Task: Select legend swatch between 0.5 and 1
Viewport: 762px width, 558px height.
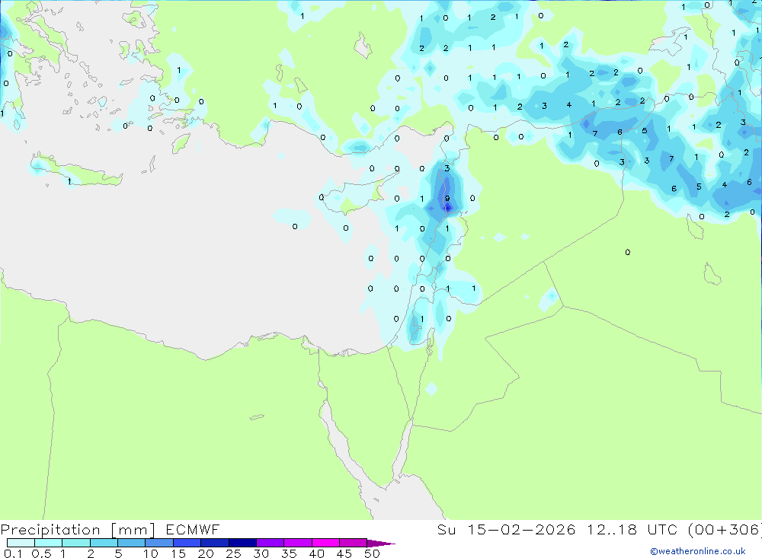Action: [49, 543]
